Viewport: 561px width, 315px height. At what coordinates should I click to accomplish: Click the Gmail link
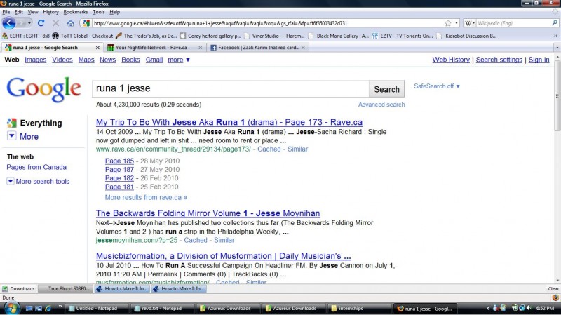[154, 60]
